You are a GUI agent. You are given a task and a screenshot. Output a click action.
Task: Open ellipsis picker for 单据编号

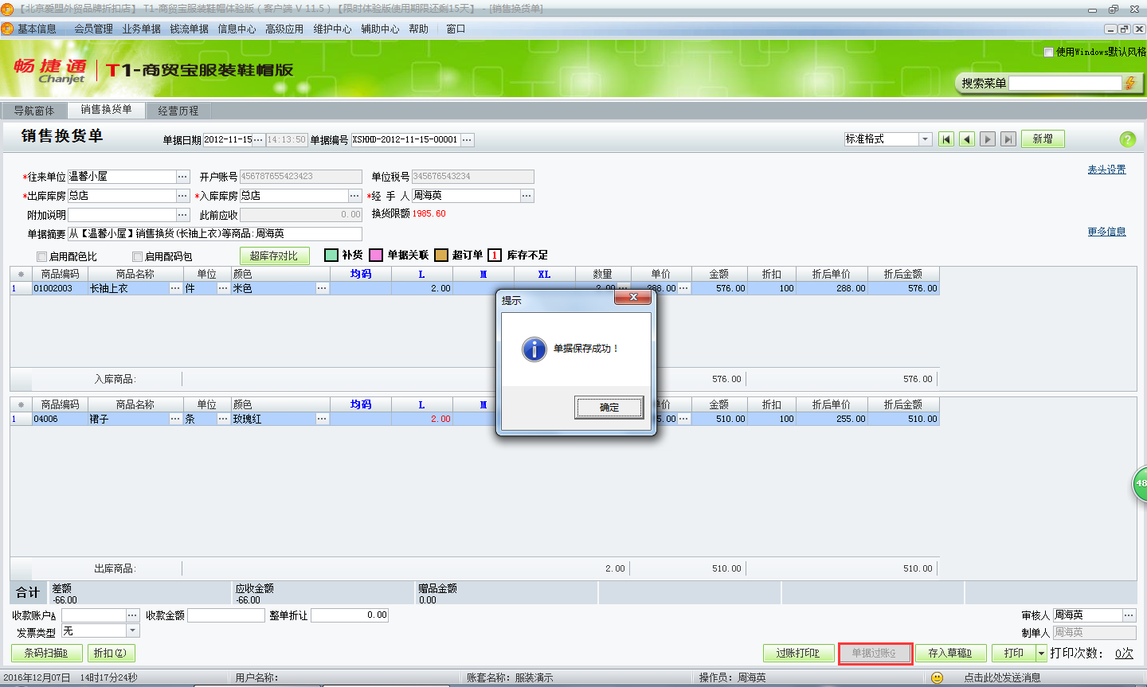468,139
